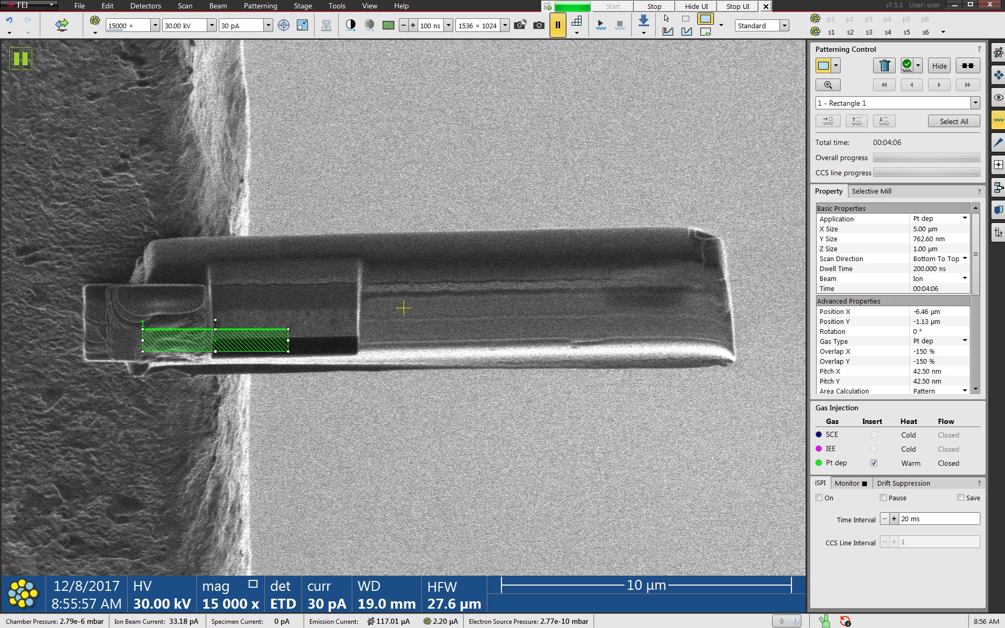Open the Patterning menu
Viewport: 1005px width, 628px height.
point(260,6)
